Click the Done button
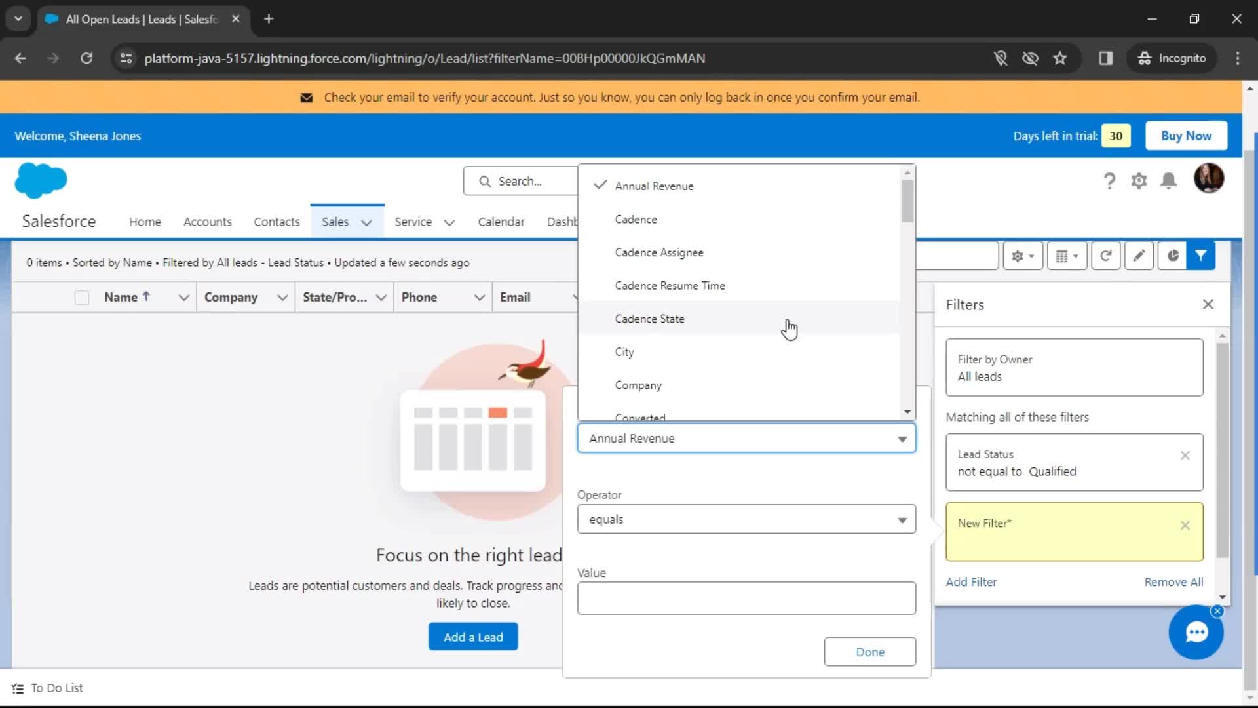Image resolution: width=1258 pixels, height=708 pixels. click(869, 652)
